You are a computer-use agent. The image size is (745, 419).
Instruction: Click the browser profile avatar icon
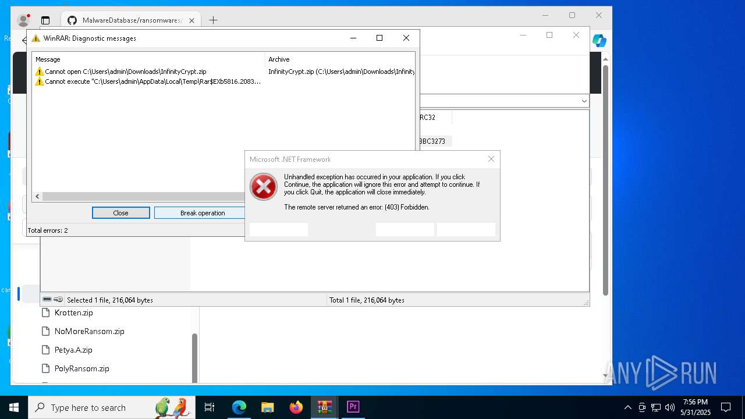tap(23, 20)
